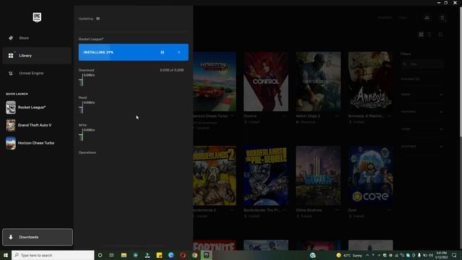The height and width of the screenshot is (260, 462).
Task: Click Launch under Horizon Chase Turbo
Action: 201,128
